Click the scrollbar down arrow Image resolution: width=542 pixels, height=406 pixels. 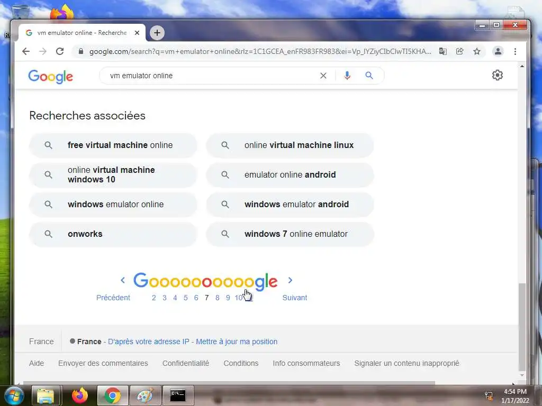[x=522, y=375]
